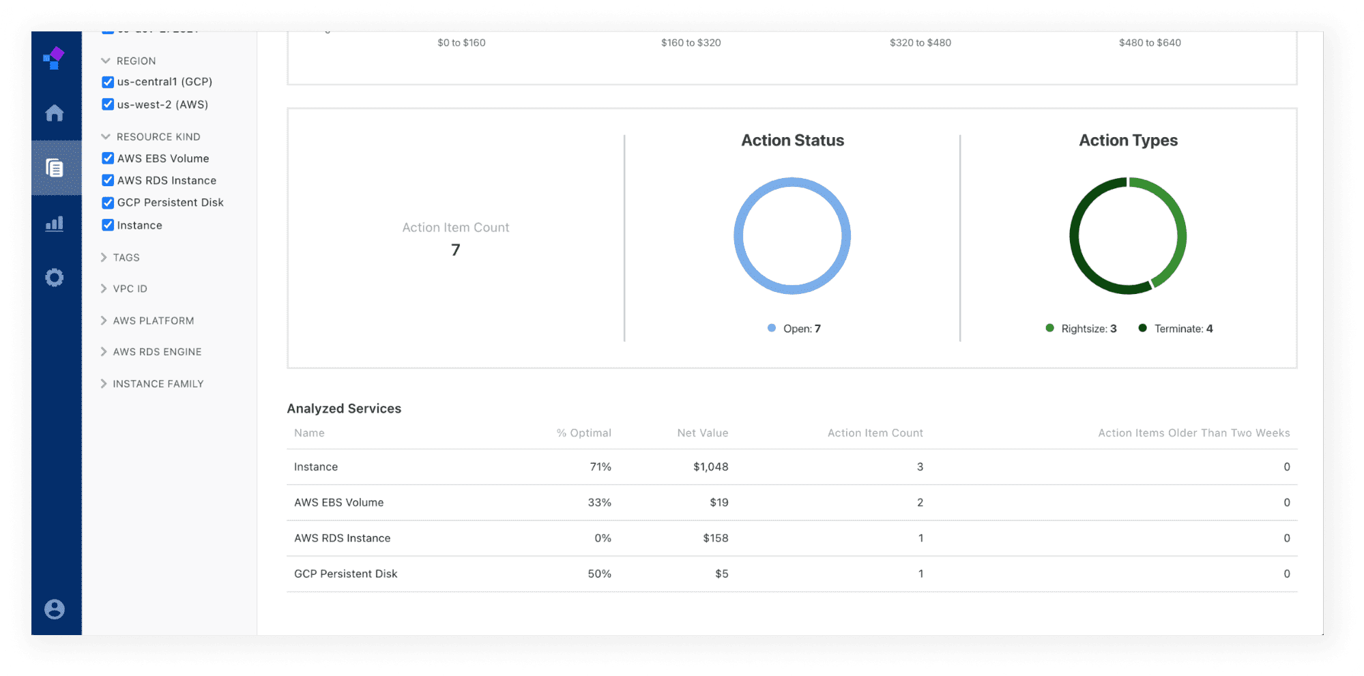Screen dimensions: 1364x676
Task: Toggle the GCP Persistent Disk checkbox
Action: [108, 203]
